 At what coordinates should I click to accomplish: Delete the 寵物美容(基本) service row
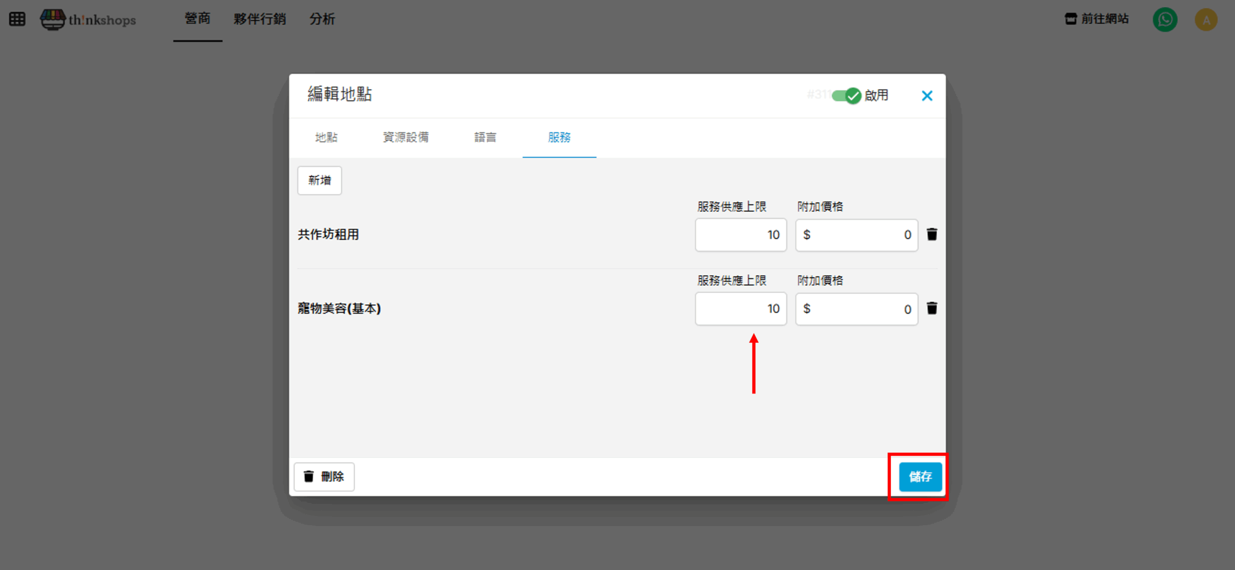pos(932,308)
